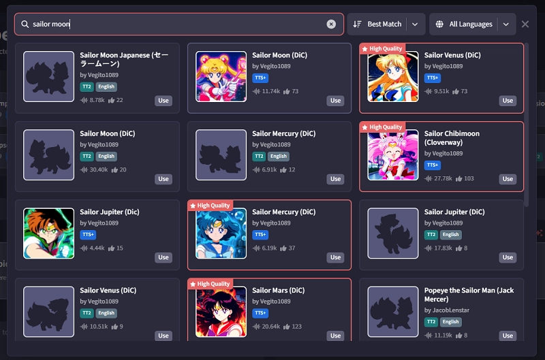Click the TTS+ tag on Sailor Chibimoon
This screenshot has width=545, height=360.
pyautogui.click(x=433, y=165)
